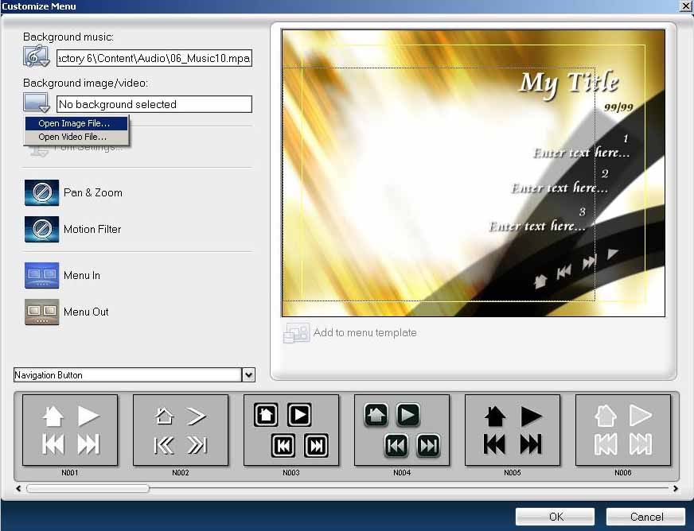
Task: Click the Add to menu template icon
Action: [x=296, y=333]
